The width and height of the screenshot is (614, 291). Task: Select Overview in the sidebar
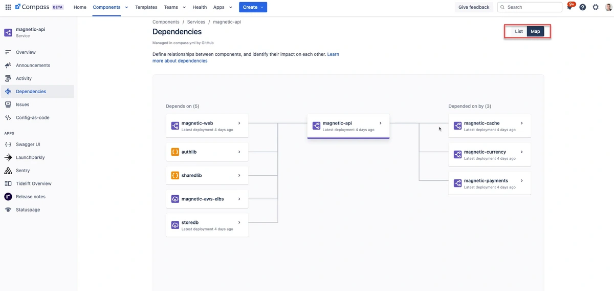(37, 52)
